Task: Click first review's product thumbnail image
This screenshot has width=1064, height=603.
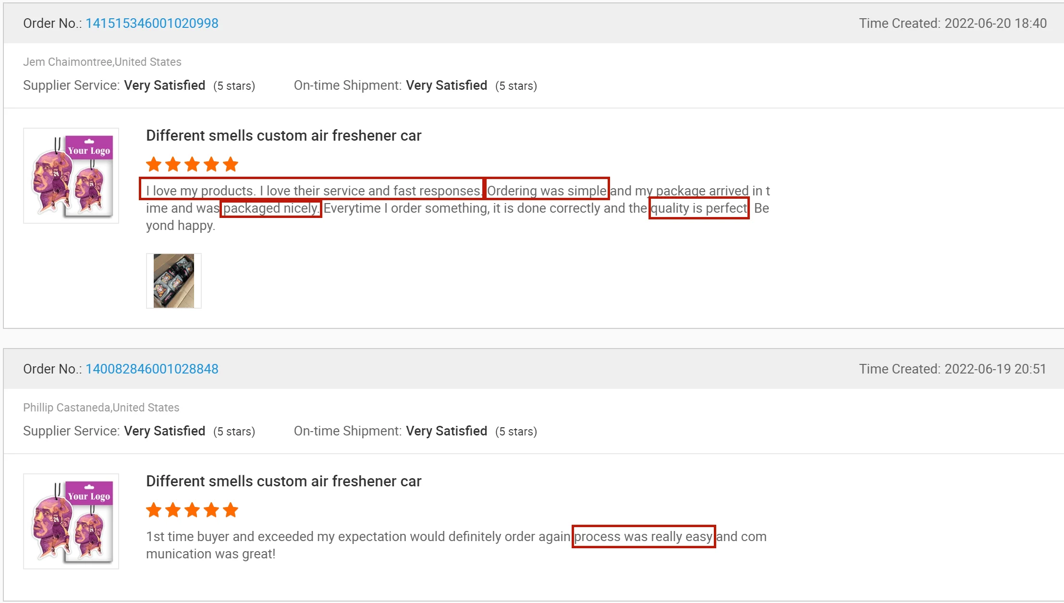Action: tap(71, 176)
